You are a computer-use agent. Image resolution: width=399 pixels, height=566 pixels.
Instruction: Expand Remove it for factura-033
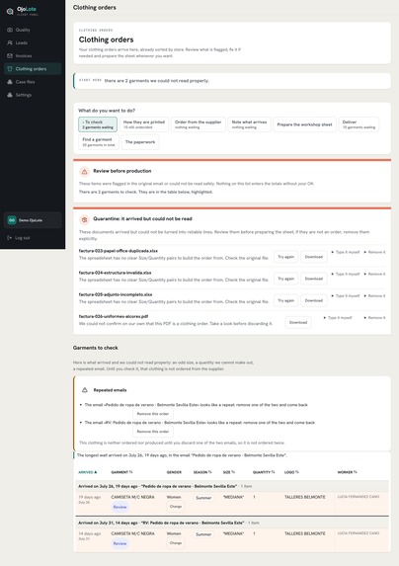pos(374,252)
